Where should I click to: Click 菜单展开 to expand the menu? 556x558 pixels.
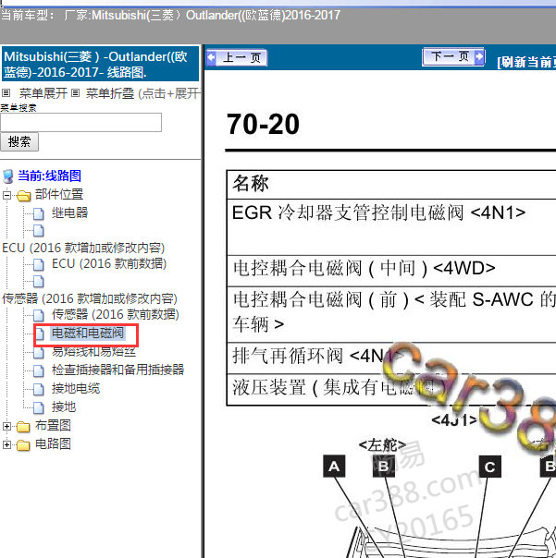click(43, 93)
